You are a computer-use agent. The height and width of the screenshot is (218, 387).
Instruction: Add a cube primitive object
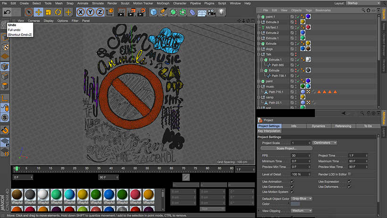(153, 12)
